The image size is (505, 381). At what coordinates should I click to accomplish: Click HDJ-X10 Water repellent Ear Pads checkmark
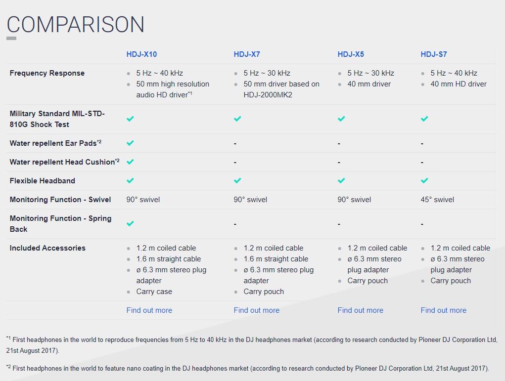click(x=130, y=143)
